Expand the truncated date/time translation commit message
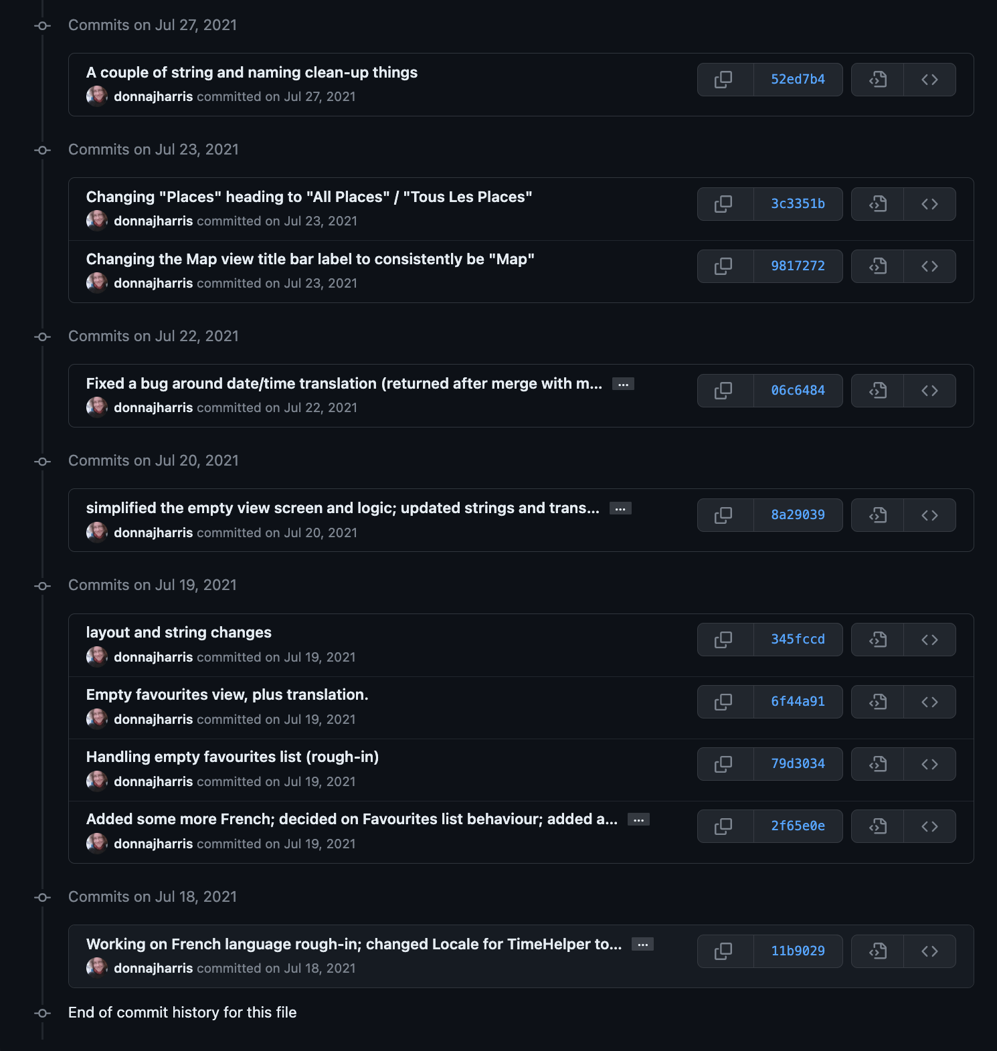Viewport: 997px width, 1051px height. [622, 383]
